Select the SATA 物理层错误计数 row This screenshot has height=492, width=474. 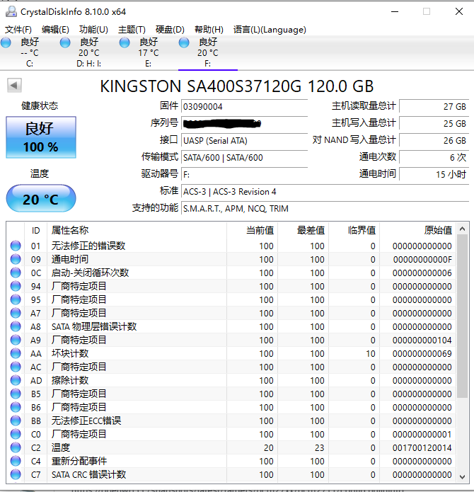(x=231, y=326)
